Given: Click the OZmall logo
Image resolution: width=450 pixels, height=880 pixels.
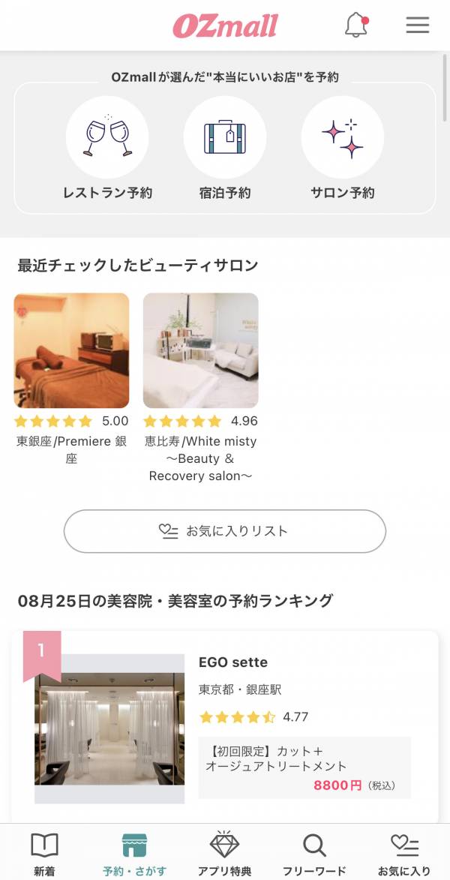Looking at the screenshot, I should point(225,26).
